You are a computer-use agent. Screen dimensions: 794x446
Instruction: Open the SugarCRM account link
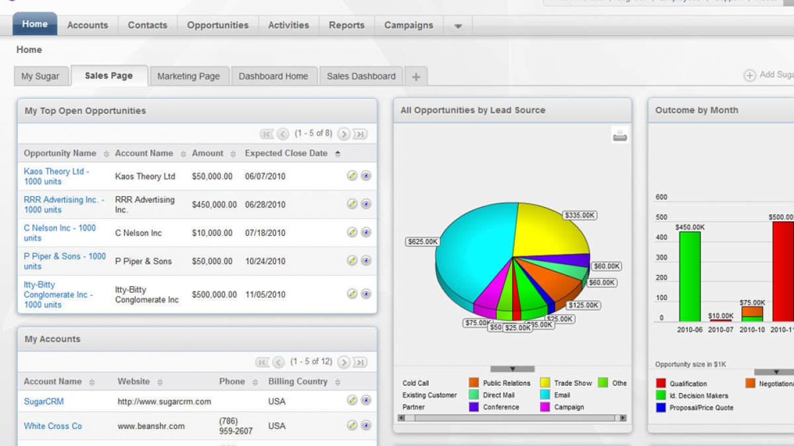44,402
